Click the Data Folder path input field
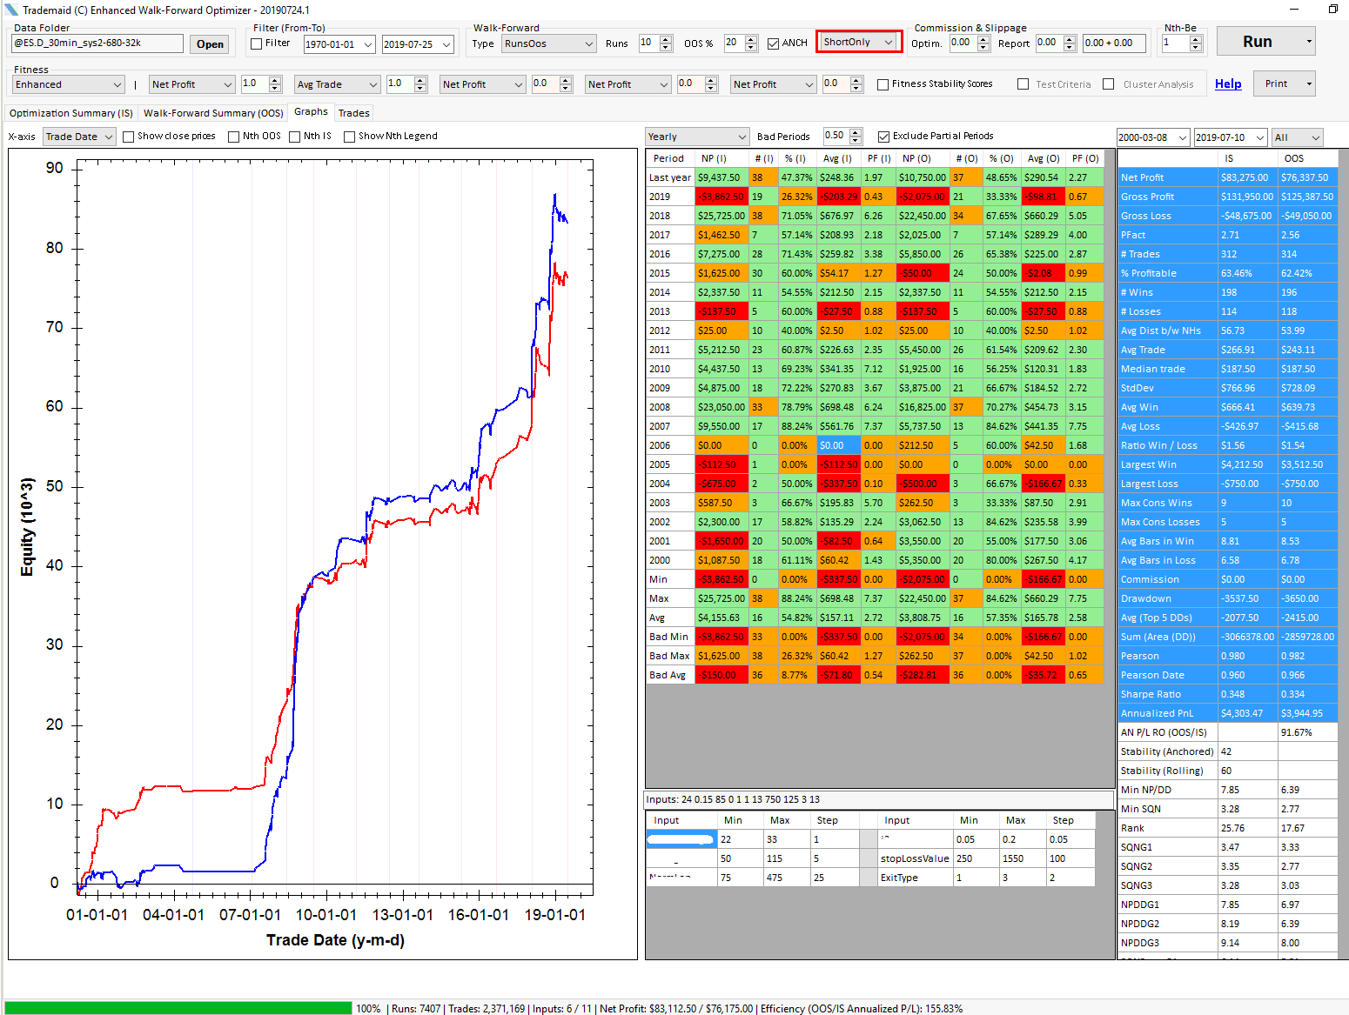Image resolution: width=1349 pixels, height=1015 pixels. tap(97, 43)
